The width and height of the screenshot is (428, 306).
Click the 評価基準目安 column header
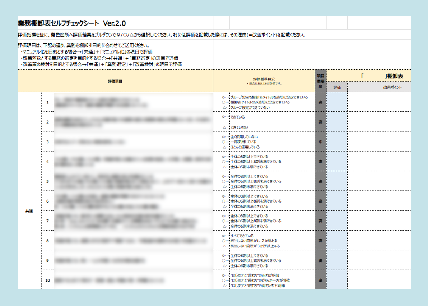pos(264,81)
